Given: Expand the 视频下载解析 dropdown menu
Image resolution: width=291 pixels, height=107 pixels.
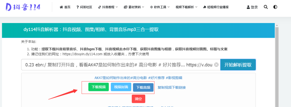Looking at the screenshot, I should pos(186,7).
